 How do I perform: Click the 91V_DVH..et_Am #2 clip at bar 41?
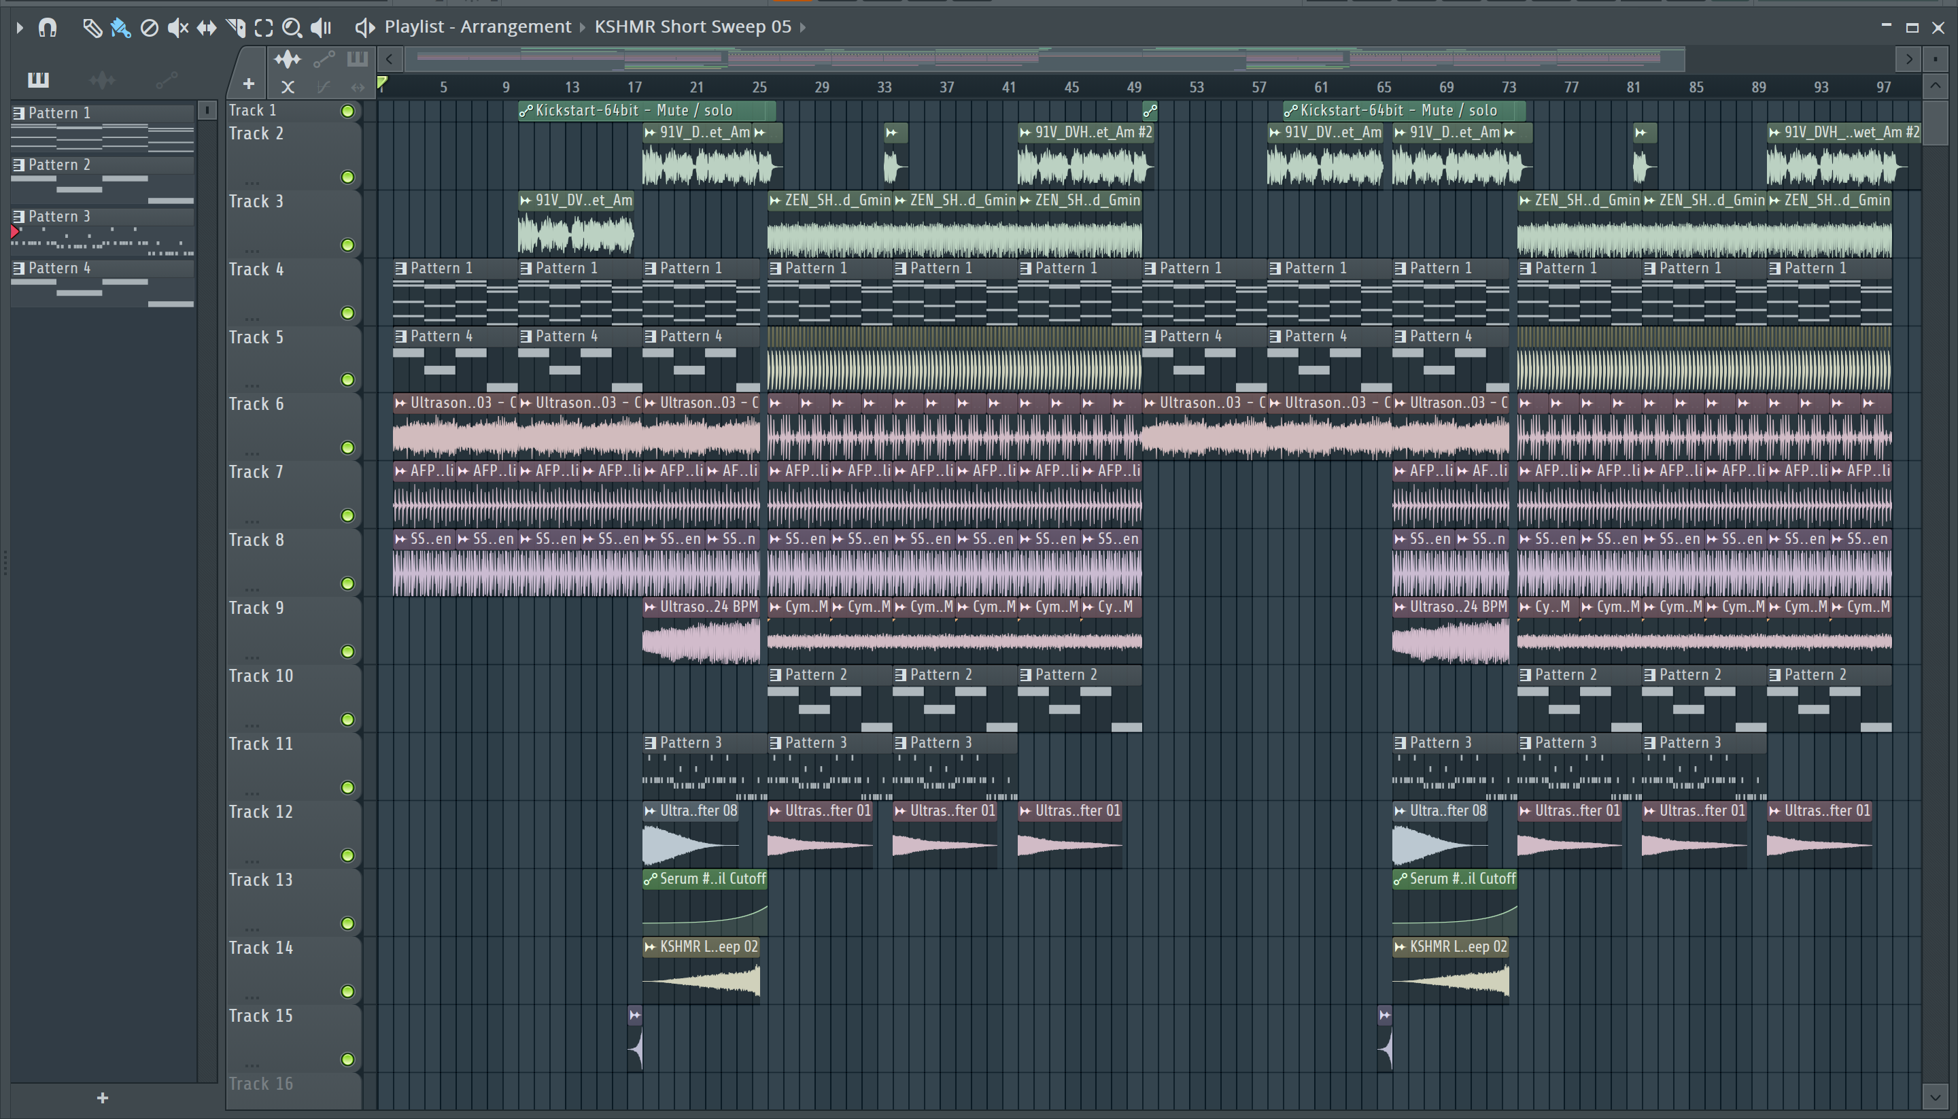pos(1085,155)
